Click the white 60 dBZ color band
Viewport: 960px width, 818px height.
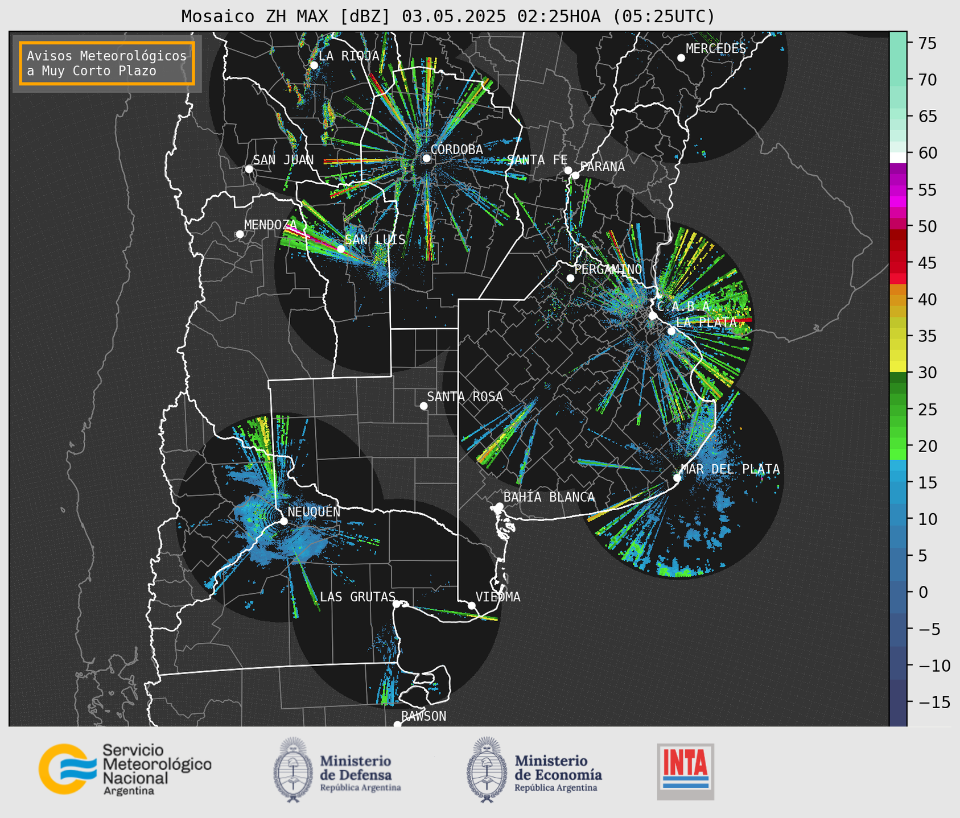click(x=898, y=157)
